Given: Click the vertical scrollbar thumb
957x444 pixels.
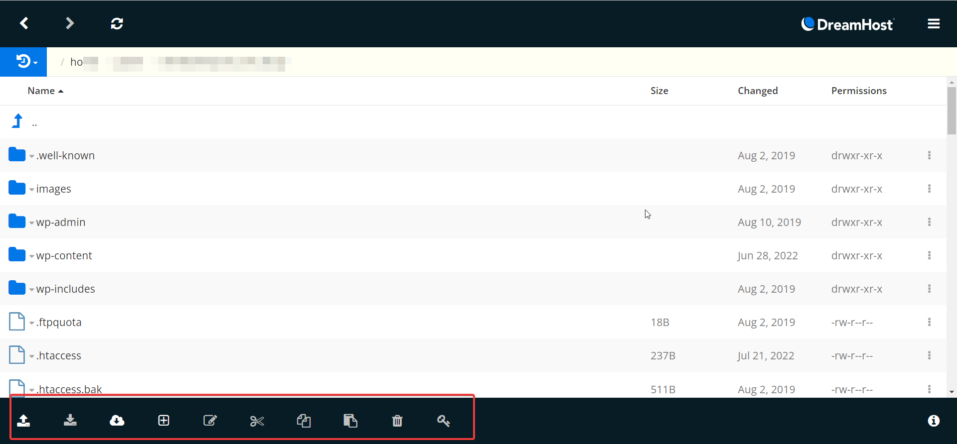Looking at the screenshot, I should click(952, 111).
